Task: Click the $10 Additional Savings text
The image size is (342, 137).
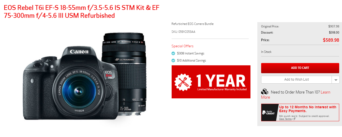Action: 191,60
